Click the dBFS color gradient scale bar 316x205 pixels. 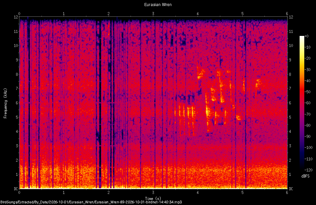[302, 103]
